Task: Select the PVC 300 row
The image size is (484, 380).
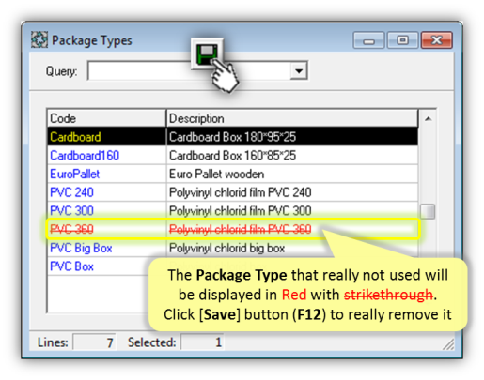Action: [x=232, y=210]
